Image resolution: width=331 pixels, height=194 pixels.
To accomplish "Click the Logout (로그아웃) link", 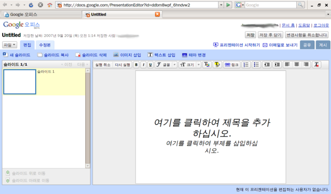I will click(321, 25).
